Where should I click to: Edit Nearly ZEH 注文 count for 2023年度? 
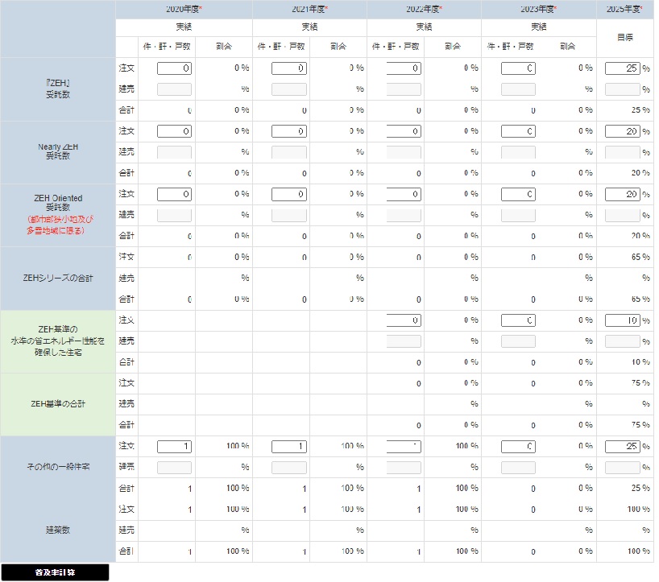(518, 131)
